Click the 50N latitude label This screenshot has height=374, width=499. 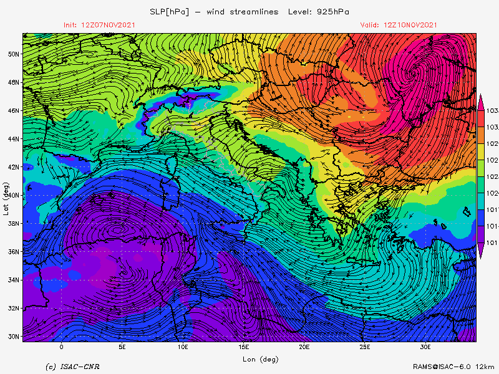13,54
